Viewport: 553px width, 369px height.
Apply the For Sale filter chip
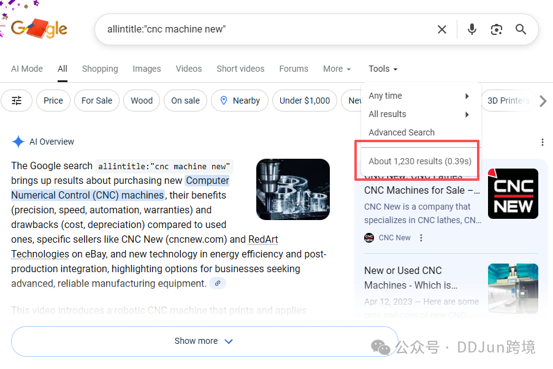click(x=97, y=101)
